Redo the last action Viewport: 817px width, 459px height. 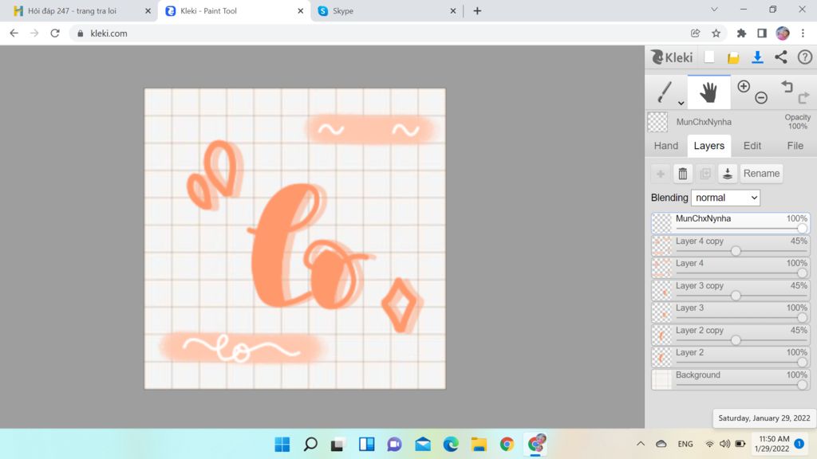tap(804, 97)
